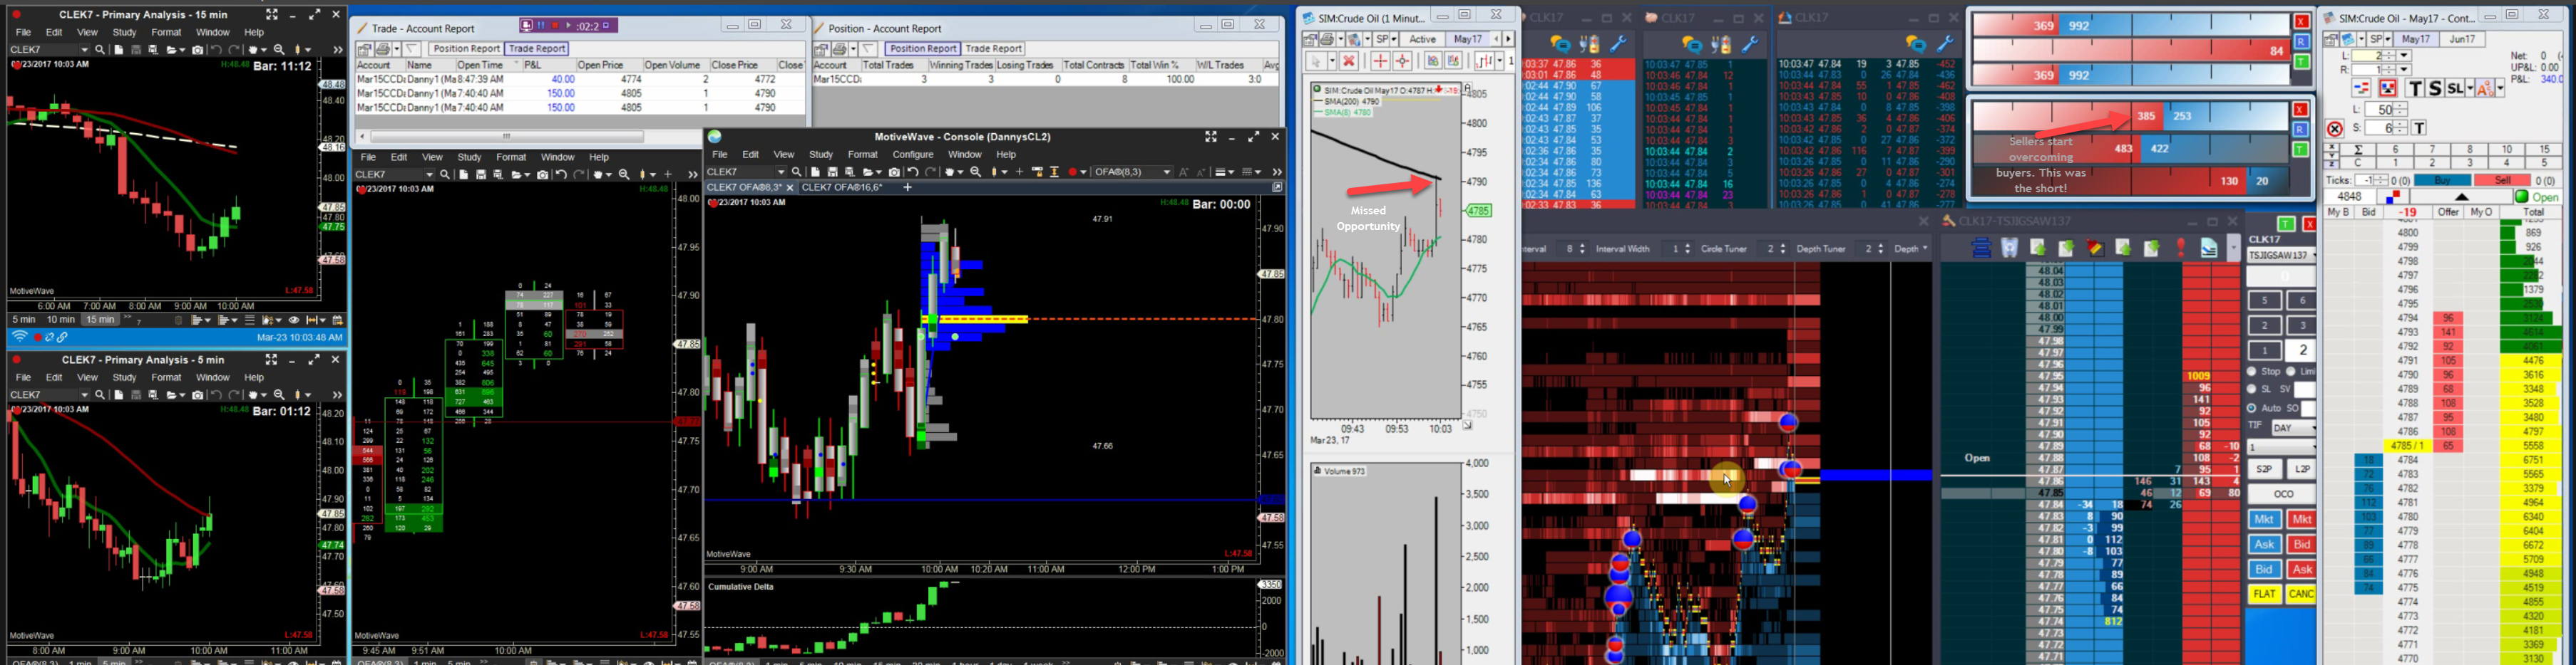Open the calendar icon under the 15 min chart
Screen dimensions: 2576x665
pyautogui.click(x=338, y=320)
